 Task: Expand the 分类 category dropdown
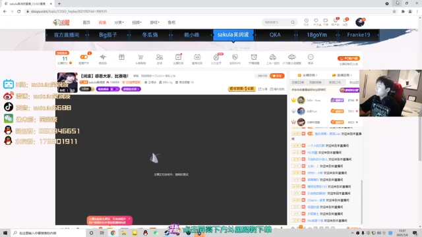click(x=119, y=22)
